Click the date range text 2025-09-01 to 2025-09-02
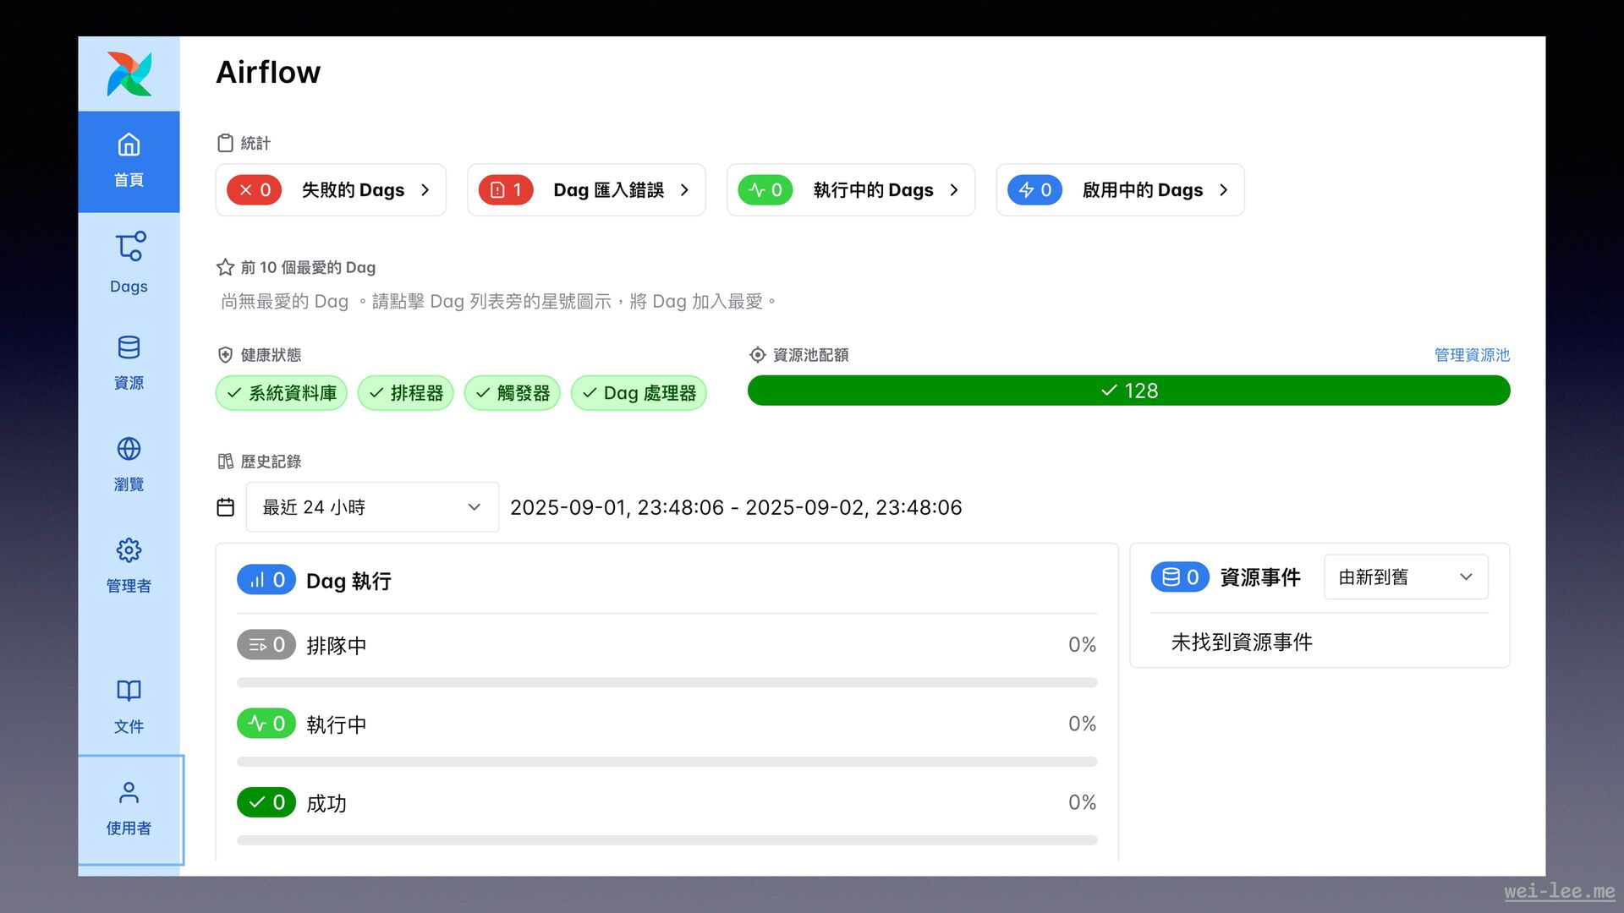The width and height of the screenshot is (1624, 913). pos(736,507)
